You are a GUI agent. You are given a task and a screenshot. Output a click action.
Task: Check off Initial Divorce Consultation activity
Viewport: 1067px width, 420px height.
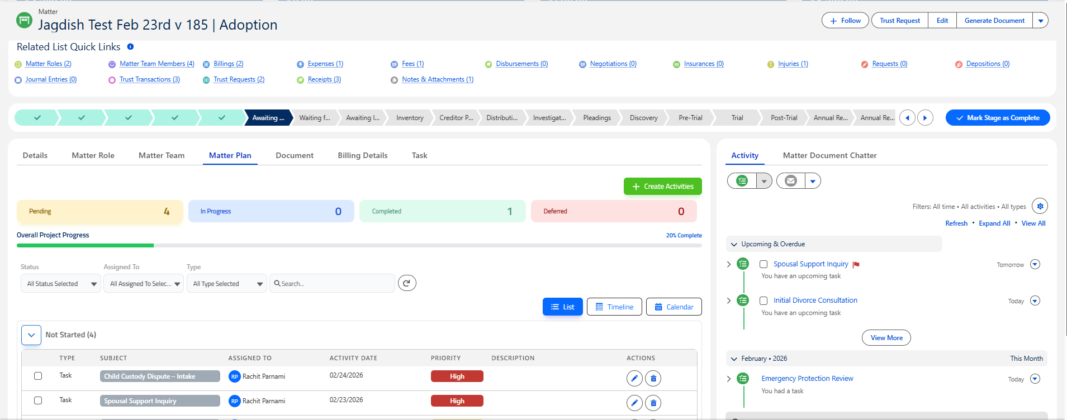coord(764,300)
